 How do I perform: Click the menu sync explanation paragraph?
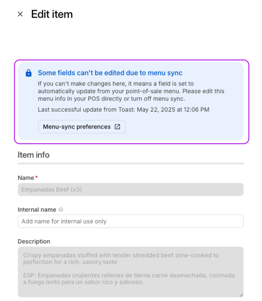coord(131,92)
